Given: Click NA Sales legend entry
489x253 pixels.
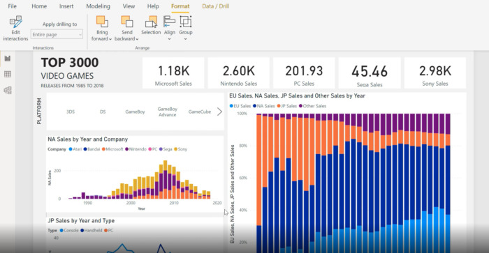Looking at the screenshot, I should coord(264,106).
